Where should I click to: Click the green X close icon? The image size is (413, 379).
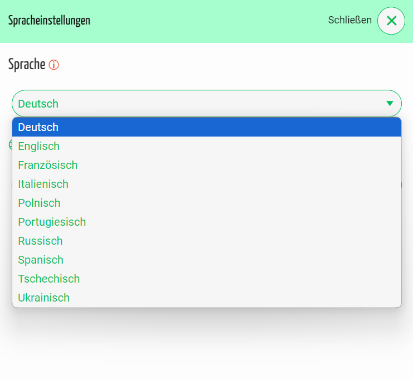[391, 21]
